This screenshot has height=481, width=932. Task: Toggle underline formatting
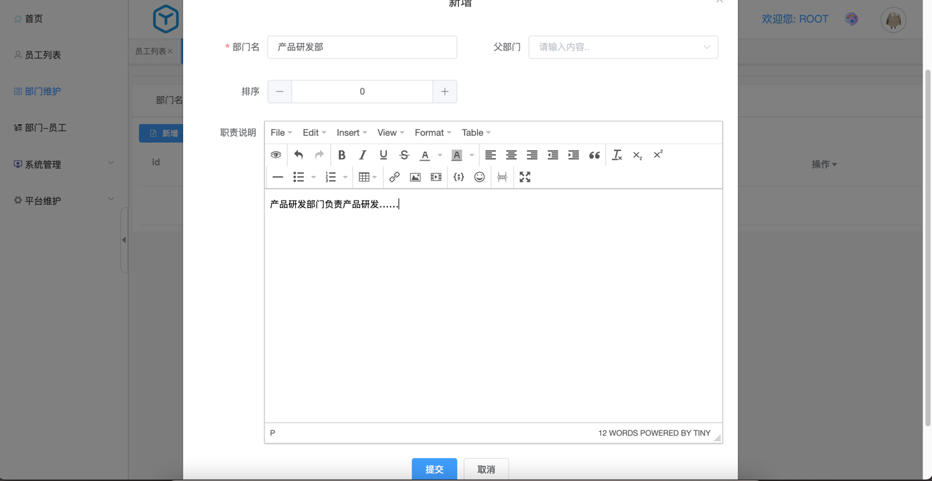tap(383, 155)
